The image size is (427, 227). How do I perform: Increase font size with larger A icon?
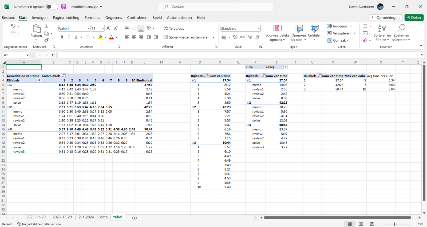tap(109, 28)
